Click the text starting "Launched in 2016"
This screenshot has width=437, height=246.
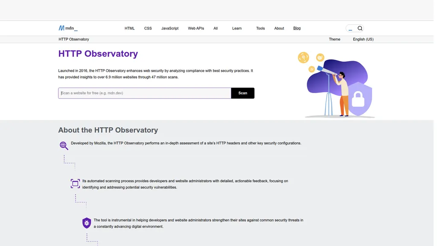tap(155, 74)
